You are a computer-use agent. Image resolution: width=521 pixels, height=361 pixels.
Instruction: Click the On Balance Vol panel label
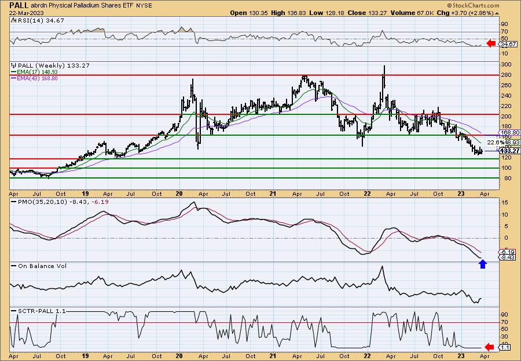(x=42, y=266)
